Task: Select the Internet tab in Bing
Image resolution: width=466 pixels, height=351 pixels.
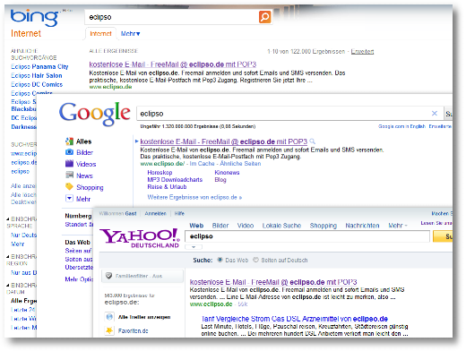Action: point(100,34)
